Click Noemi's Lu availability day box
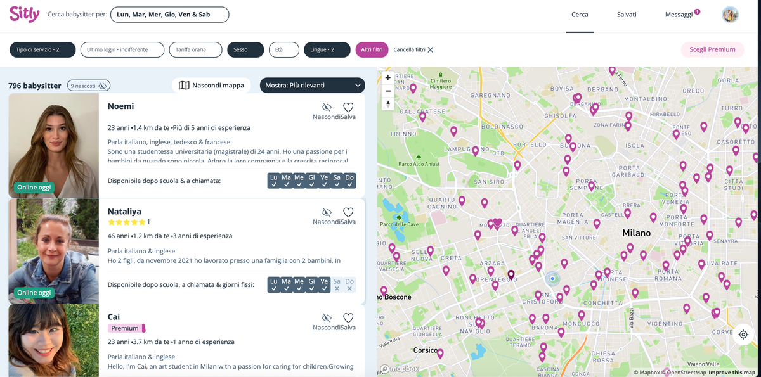This screenshot has width=761, height=377. 274,181
